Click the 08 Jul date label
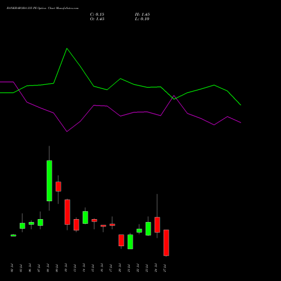Screen dimensions: 281x281 [x=48, y=268]
